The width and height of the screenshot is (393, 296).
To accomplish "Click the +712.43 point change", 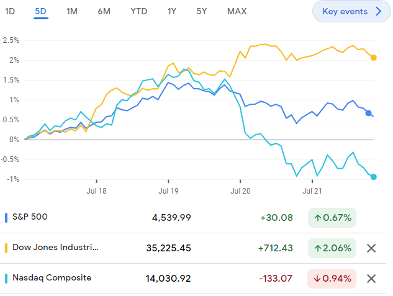I will 276,248.
